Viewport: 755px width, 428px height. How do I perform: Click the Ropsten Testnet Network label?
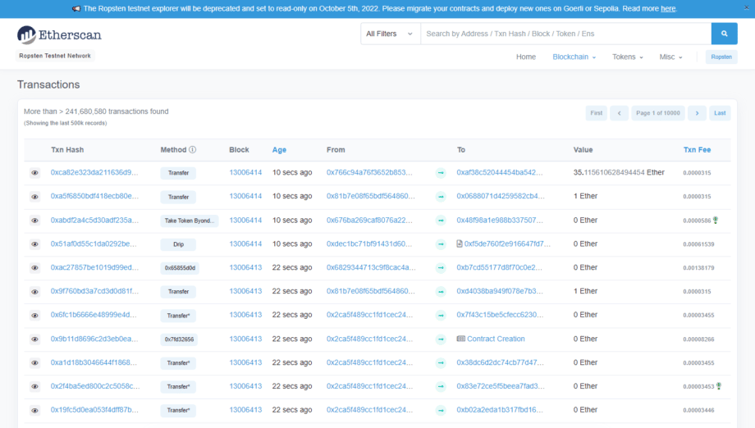(x=55, y=56)
